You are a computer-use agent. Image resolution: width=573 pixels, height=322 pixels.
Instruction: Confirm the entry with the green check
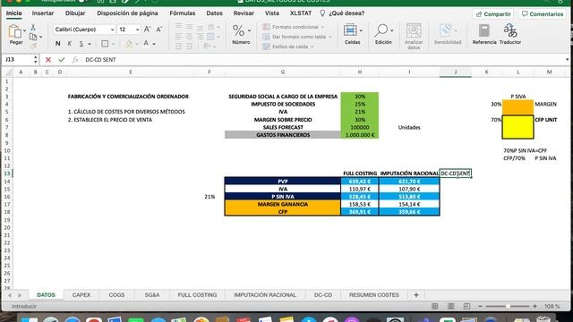point(62,60)
